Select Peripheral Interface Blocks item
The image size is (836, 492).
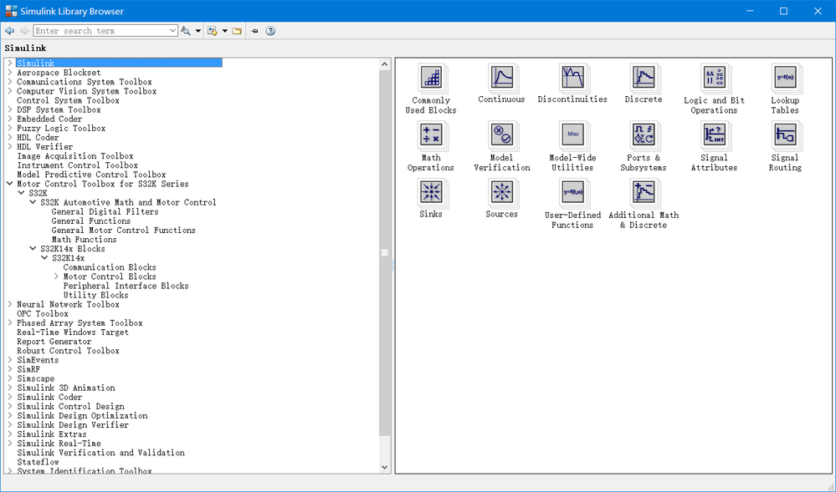click(x=126, y=286)
